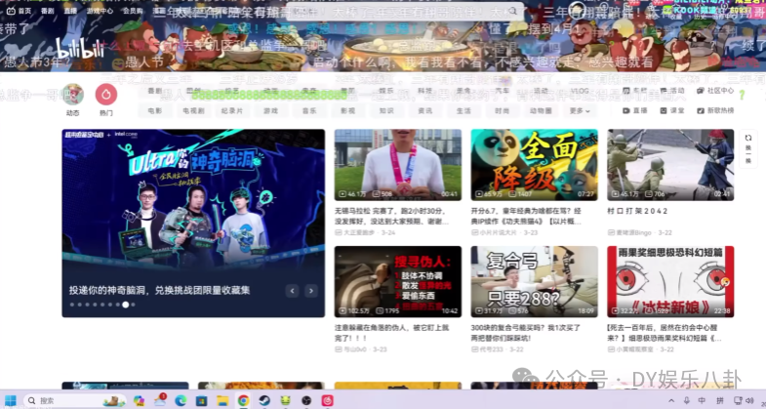Open the 动态 avatar shortcut

point(72,95)
